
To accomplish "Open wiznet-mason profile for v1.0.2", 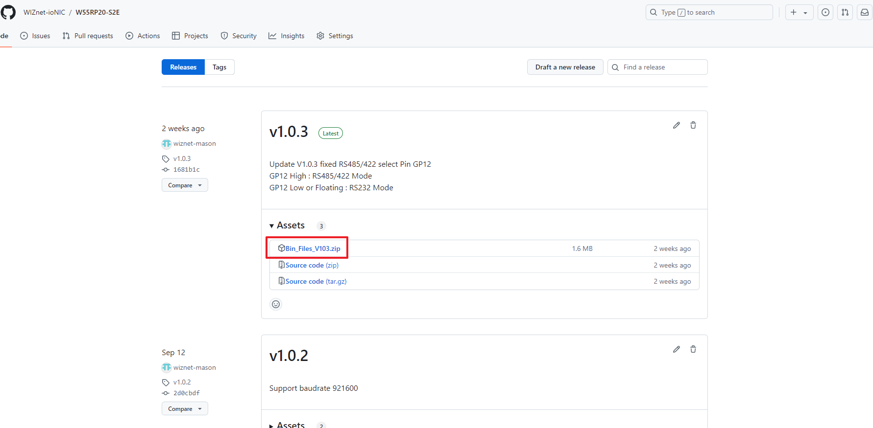I will point(194,367).
